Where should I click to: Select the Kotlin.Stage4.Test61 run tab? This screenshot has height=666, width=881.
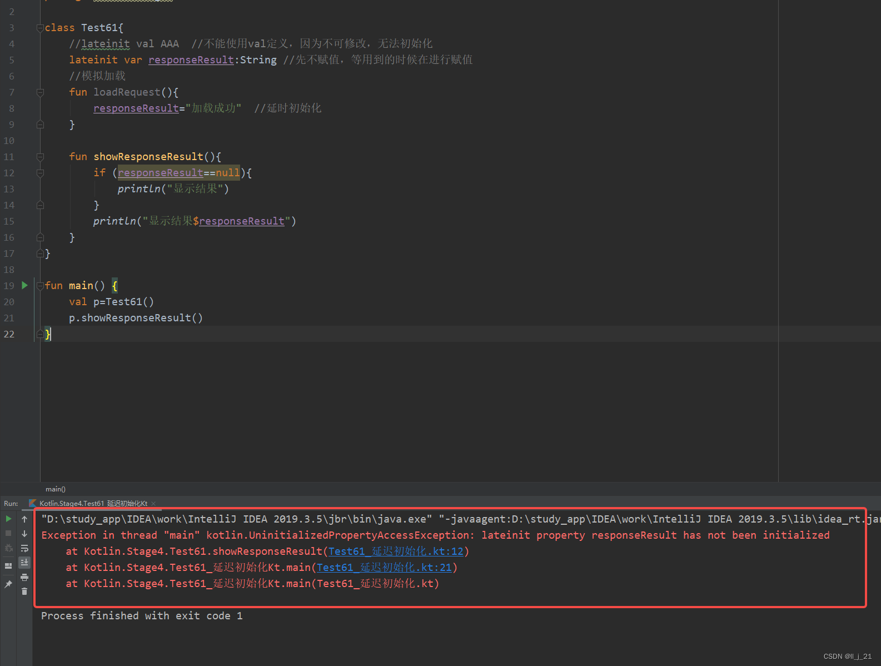(x=93, y=504)
